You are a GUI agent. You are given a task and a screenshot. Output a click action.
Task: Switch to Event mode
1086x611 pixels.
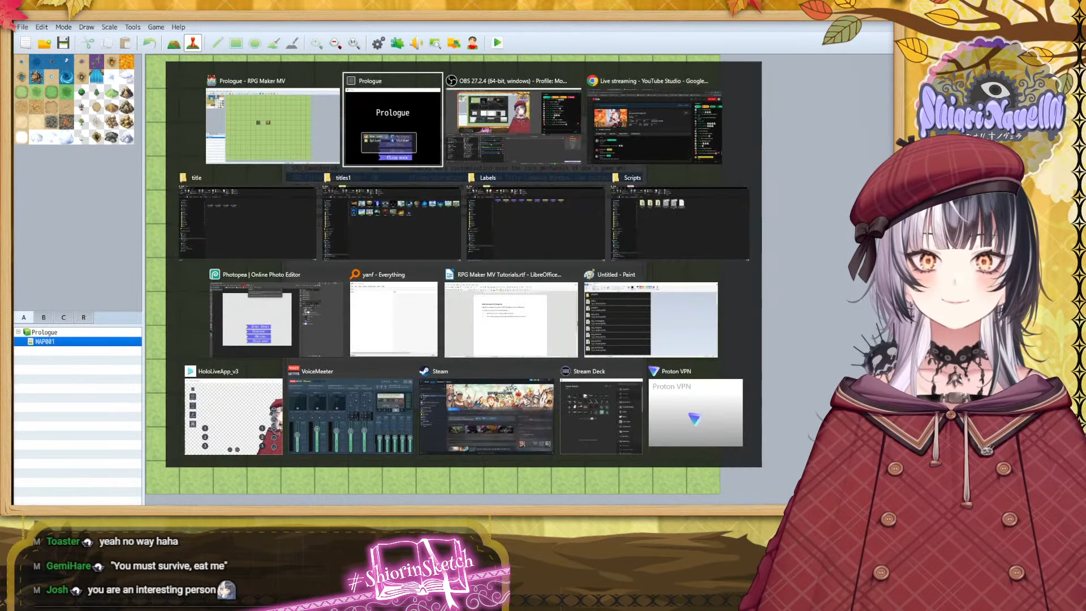click(193, 43)
